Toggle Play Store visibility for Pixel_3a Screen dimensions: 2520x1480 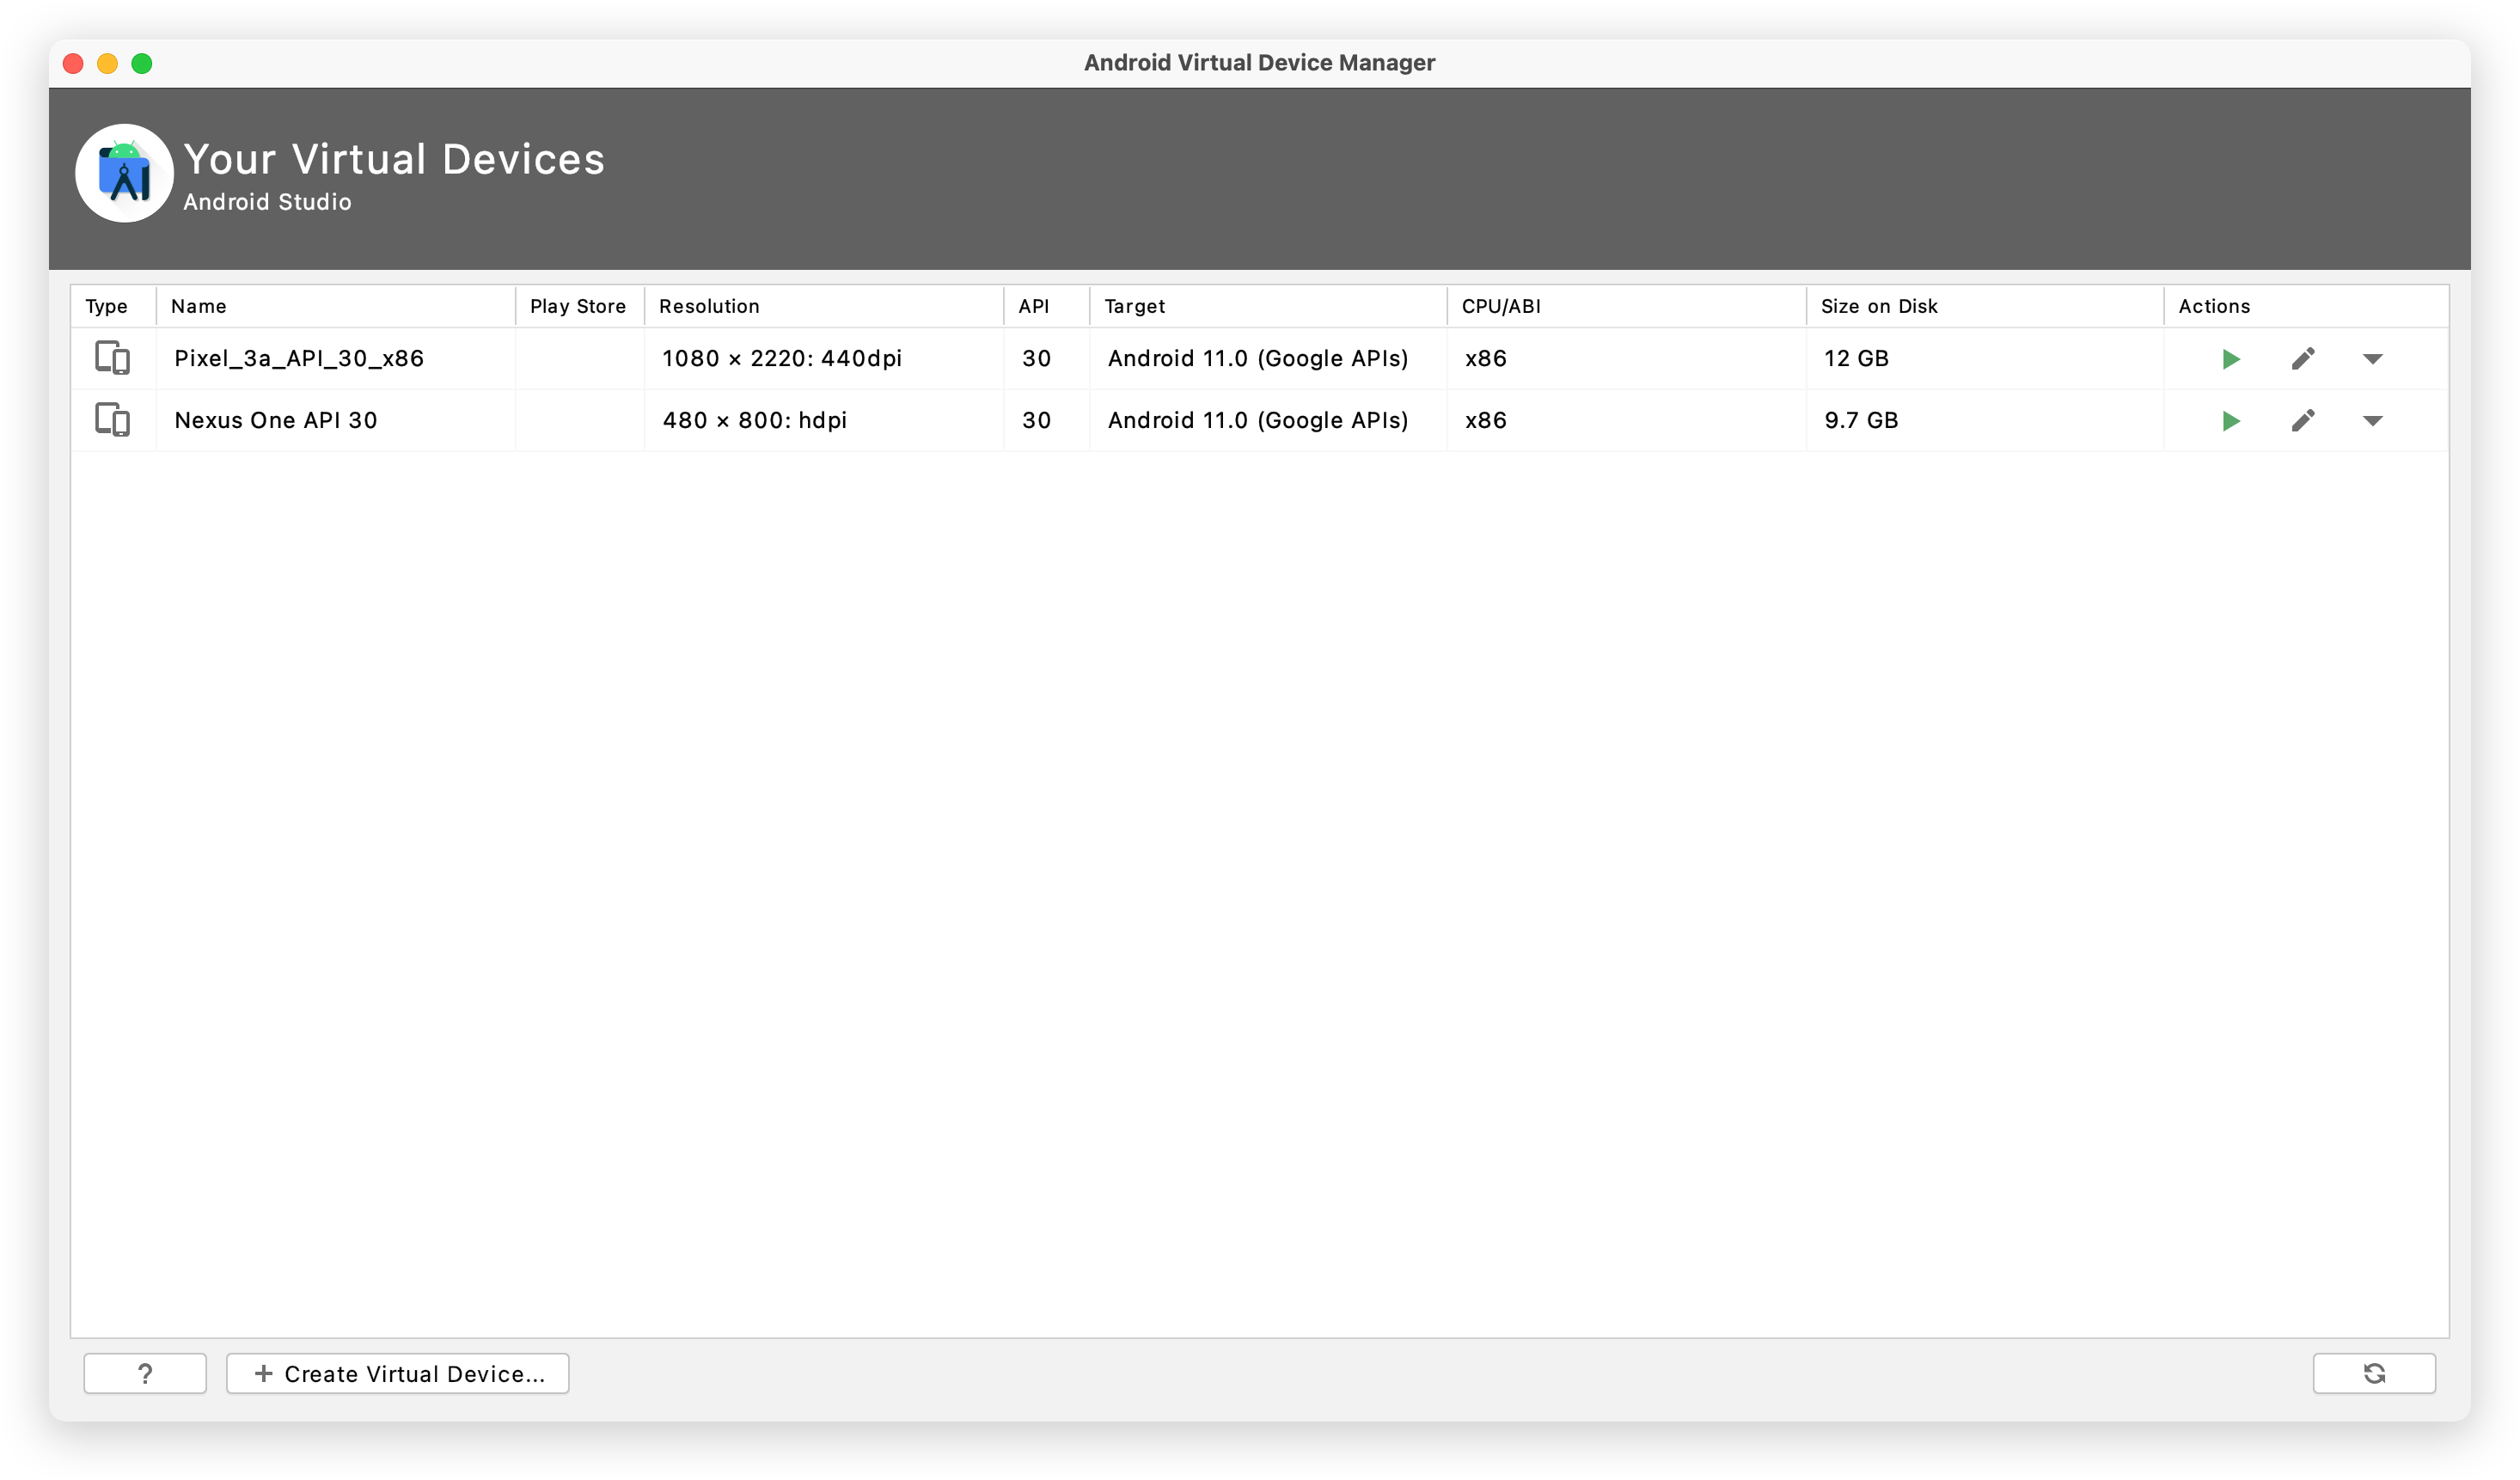pos(578,358)
